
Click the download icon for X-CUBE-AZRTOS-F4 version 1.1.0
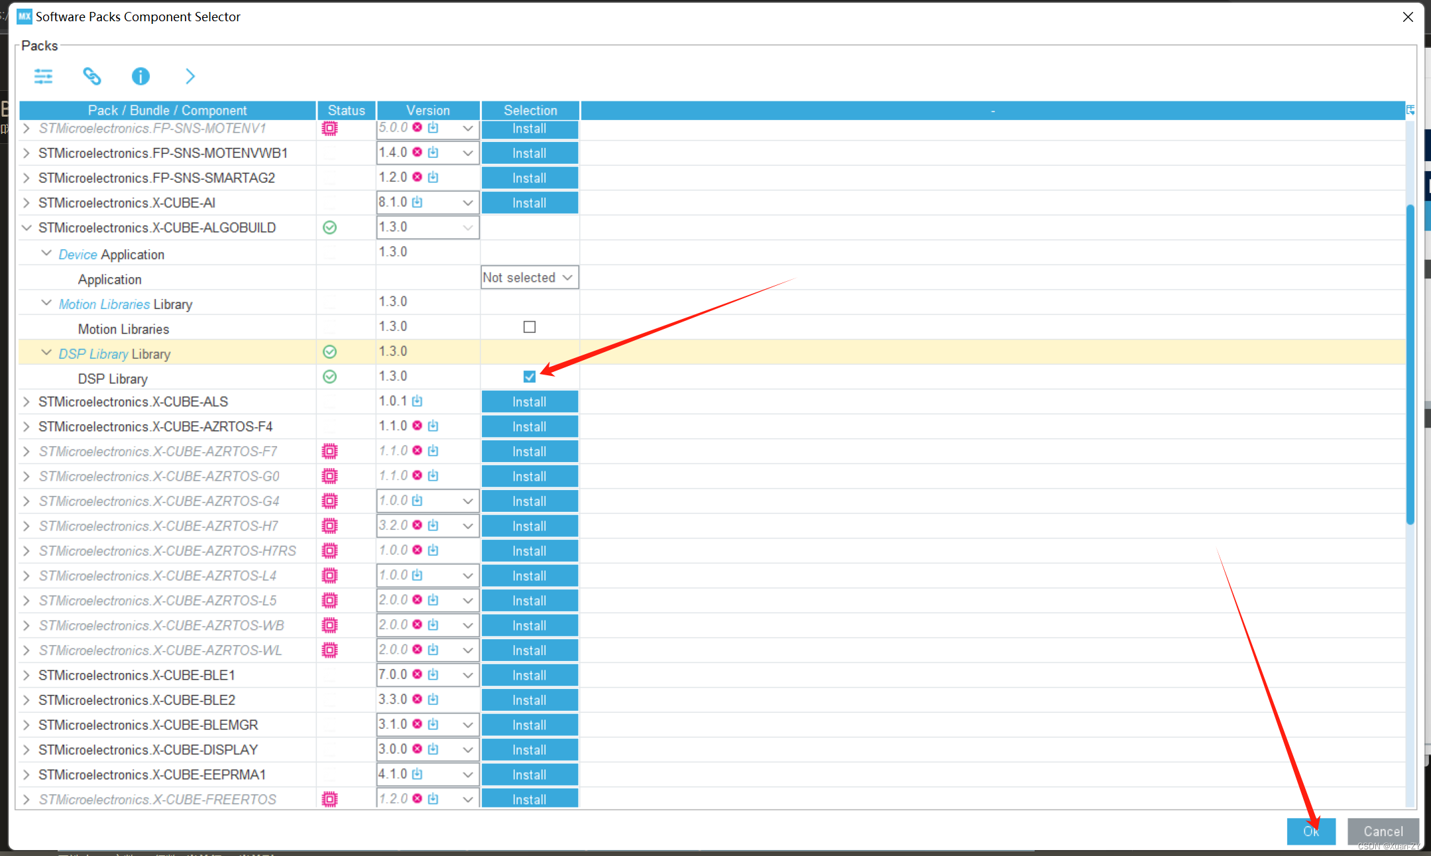click(x=433, y=426)
